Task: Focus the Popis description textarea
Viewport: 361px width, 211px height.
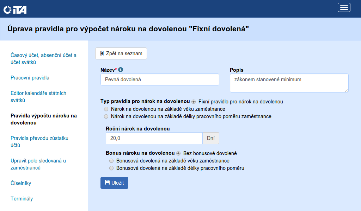Action: [289, 83]
